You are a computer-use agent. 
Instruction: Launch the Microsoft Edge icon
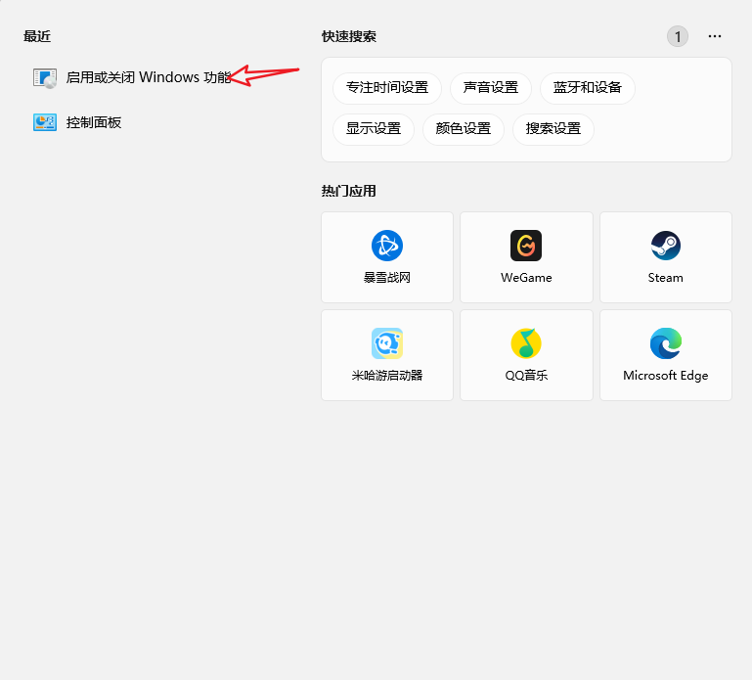pos(666,343)
